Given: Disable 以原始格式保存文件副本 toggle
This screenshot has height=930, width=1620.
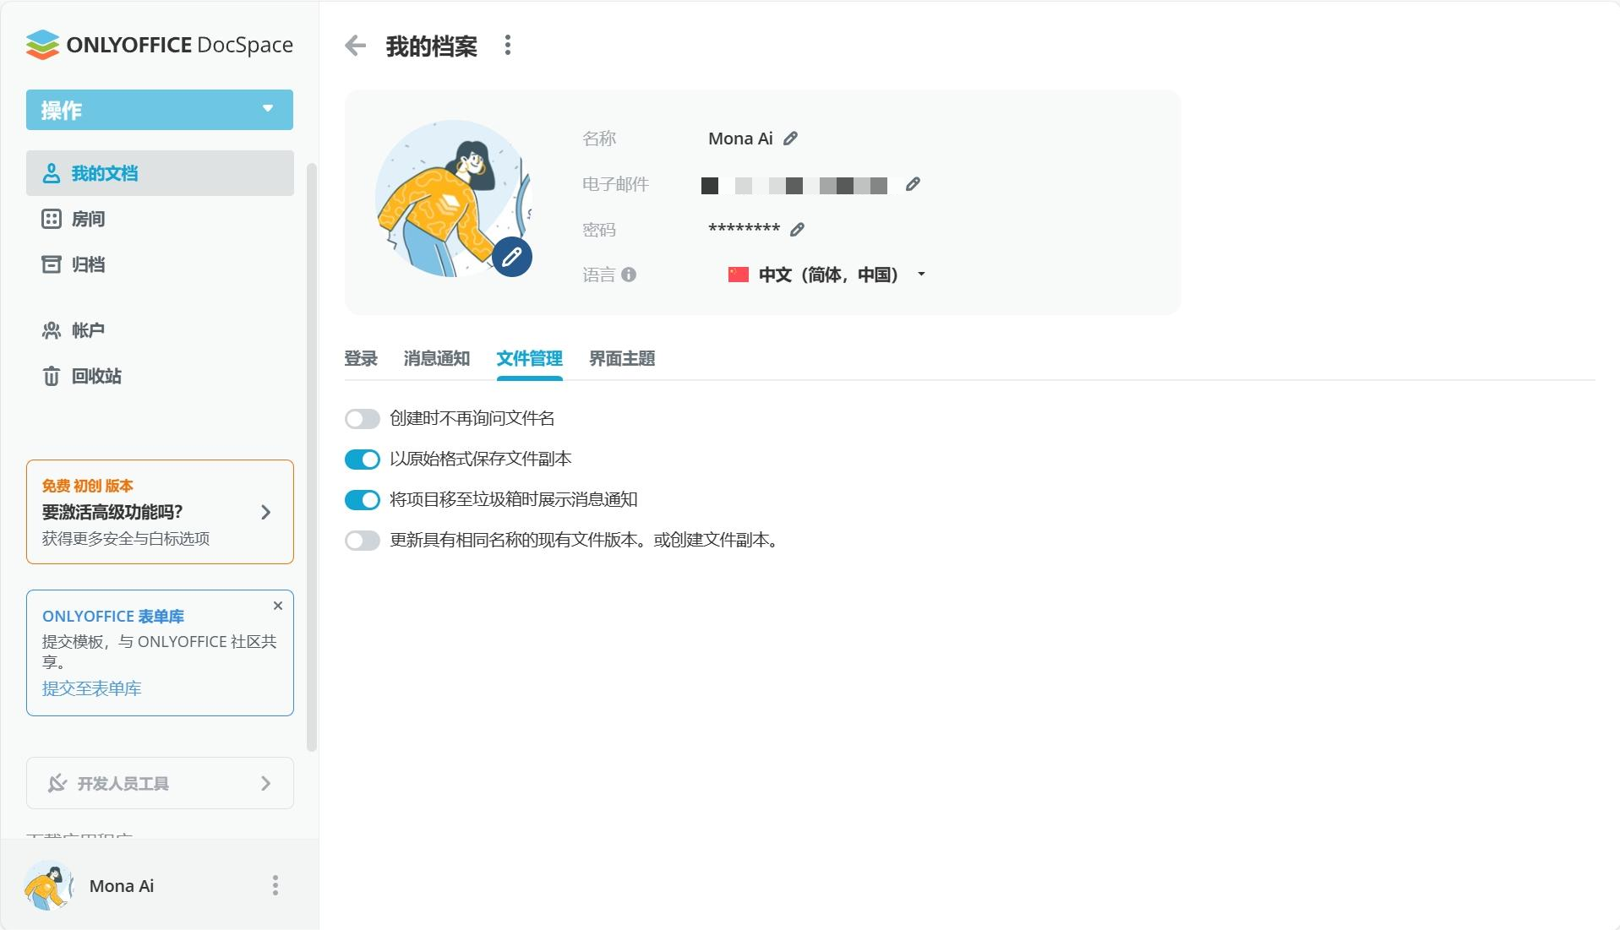Looking at the screenshot, I should pos(362,459).
